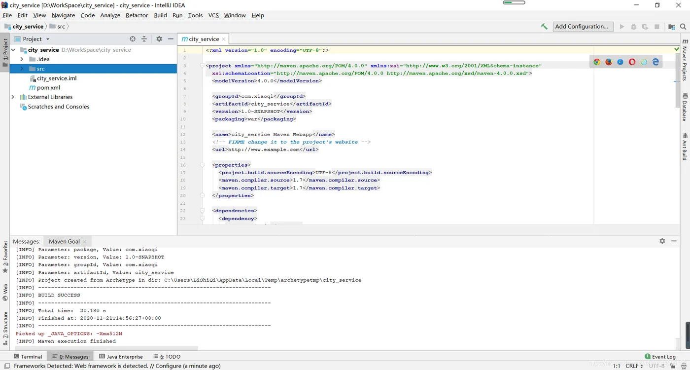Open the 2: Favorites side tab
Viewport: 690px width, 370px height.
coord(5,257)
